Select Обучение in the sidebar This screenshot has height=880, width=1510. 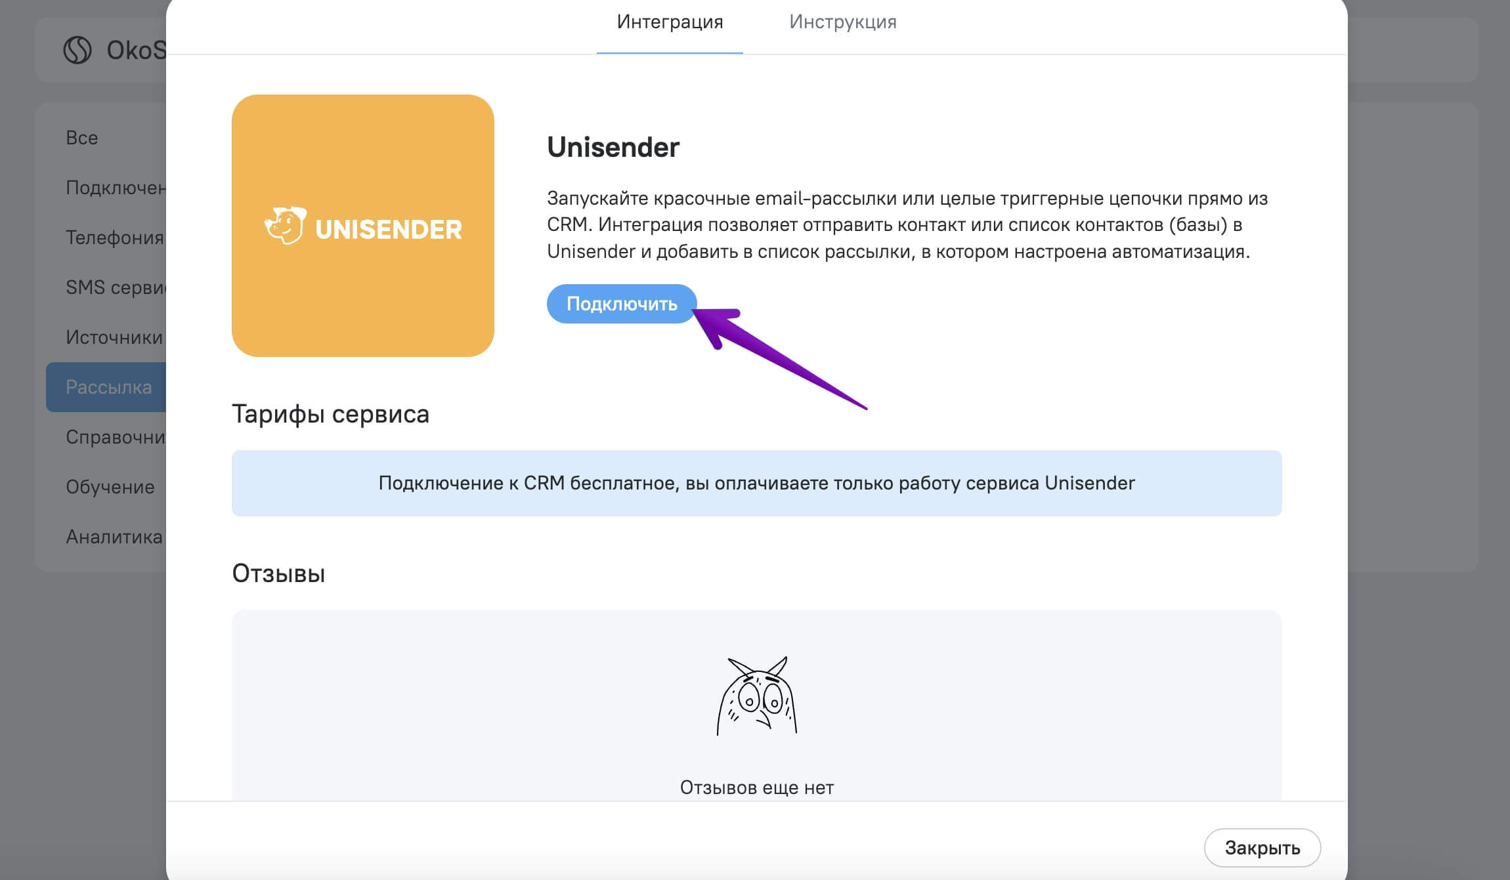pos(110,487)
